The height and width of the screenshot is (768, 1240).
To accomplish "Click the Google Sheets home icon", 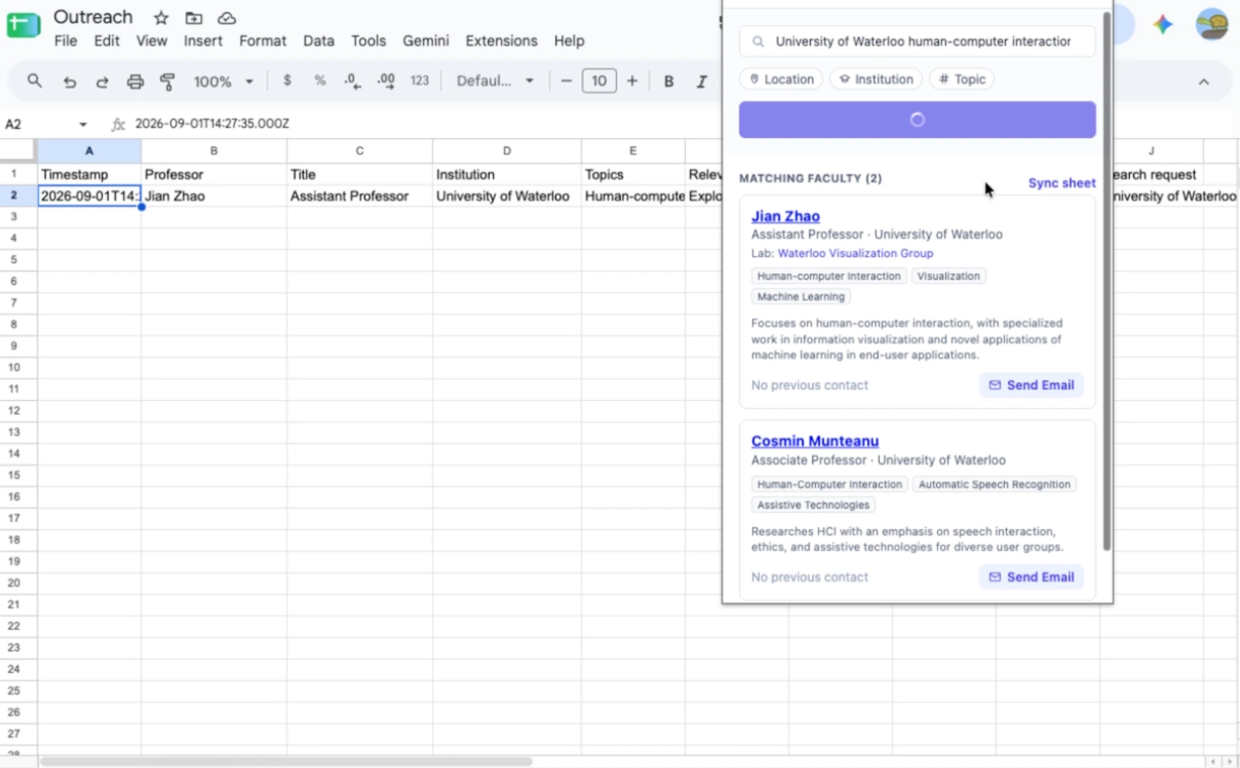I will pyautogui.click(x=23, y=26).
